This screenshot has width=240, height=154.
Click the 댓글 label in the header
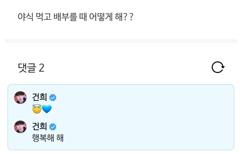click(x=27, y=68)
